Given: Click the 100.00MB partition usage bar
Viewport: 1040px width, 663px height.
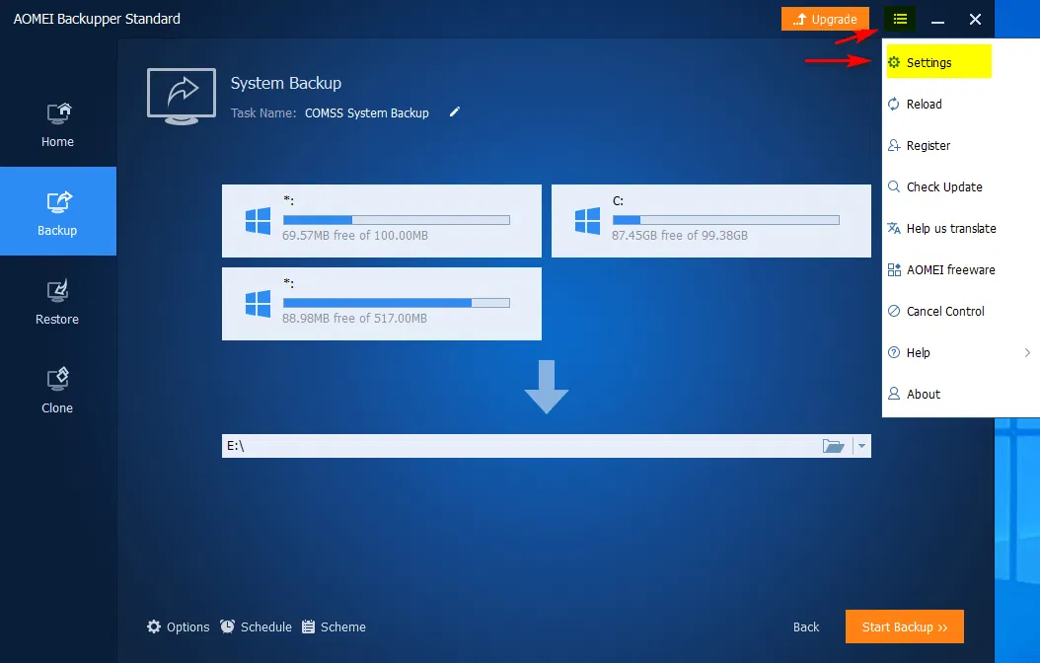Looking at the screenshot, I should tap(397, 219).
